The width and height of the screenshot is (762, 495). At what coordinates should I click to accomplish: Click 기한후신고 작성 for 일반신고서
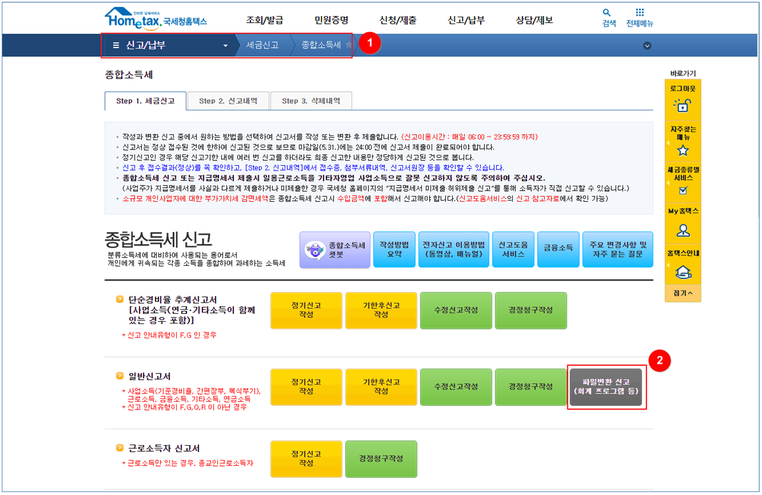pyautogui.click(x=381, y=387)
